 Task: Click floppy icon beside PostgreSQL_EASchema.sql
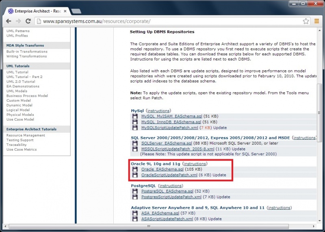click(135, 191)
